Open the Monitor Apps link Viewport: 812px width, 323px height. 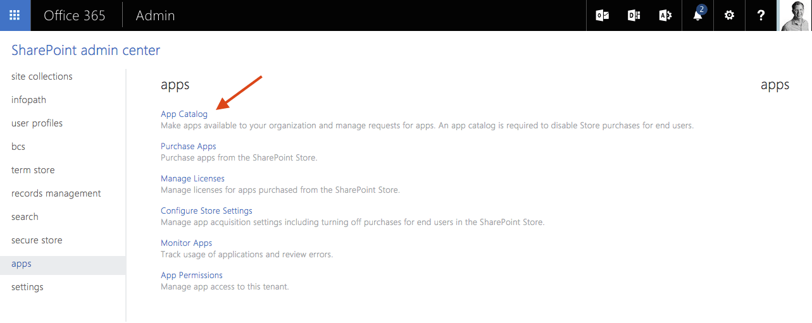click(x=186, y=243)
